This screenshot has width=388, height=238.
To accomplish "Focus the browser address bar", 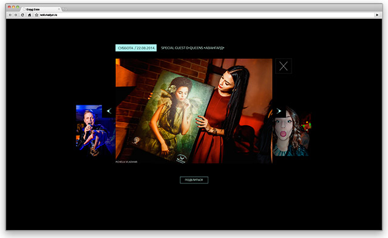I will (x=206, y=15).
